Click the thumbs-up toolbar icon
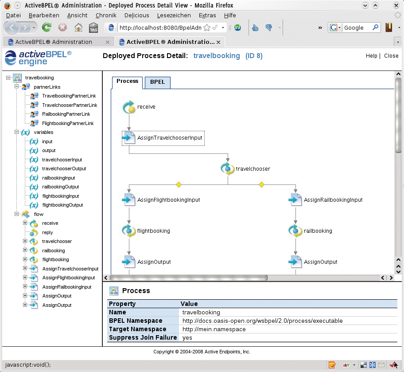Viewport: 404px width, 372px height. (x=255, y=27)
